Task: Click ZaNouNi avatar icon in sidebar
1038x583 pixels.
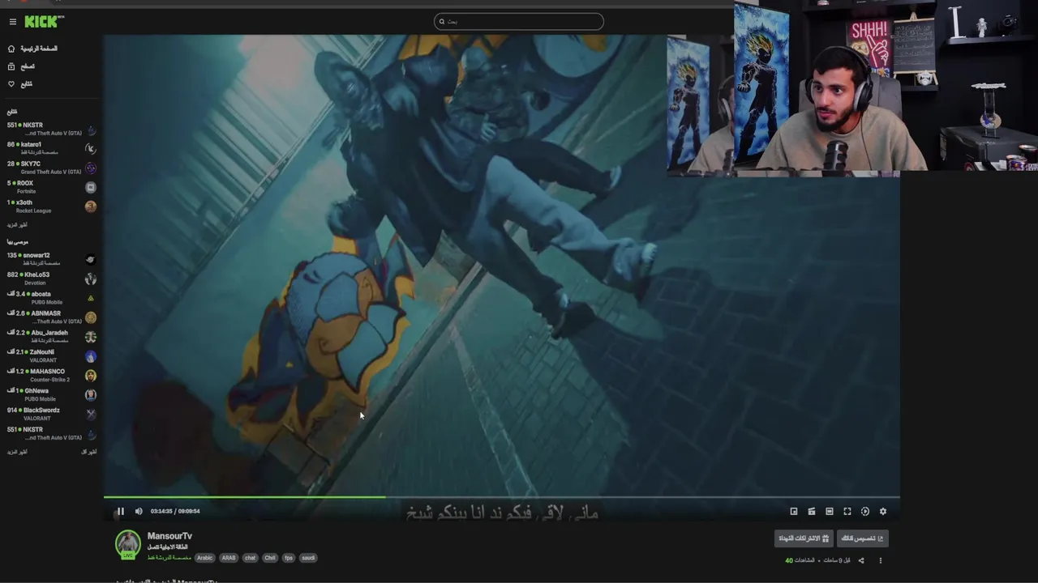Action: tap(91, 356)
